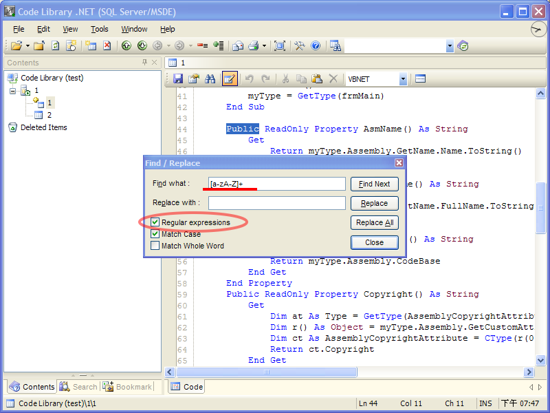The image size is (550, 413).
Task: Click the refresh document icon
Action: [x=56, y=45]
